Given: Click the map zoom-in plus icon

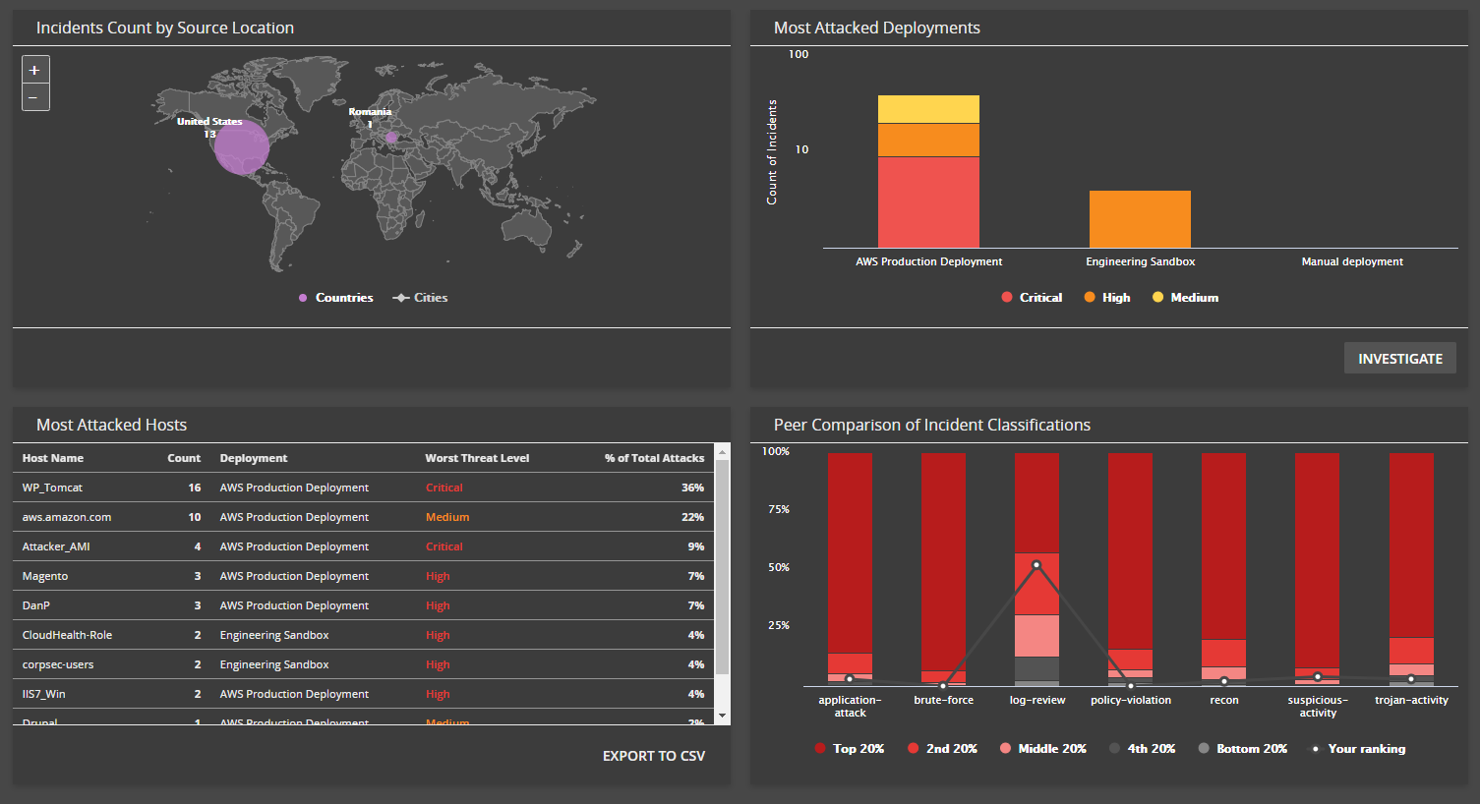Looking at the screenshot, I should 34,69.
